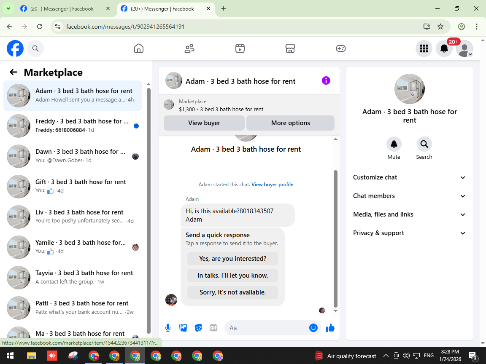Send a thumbs up like
486x364 pixels.
[330, 328]
